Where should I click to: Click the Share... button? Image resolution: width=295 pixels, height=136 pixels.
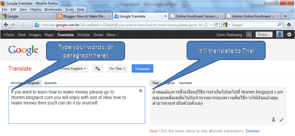pyautogui.click(x=264, y=35)
